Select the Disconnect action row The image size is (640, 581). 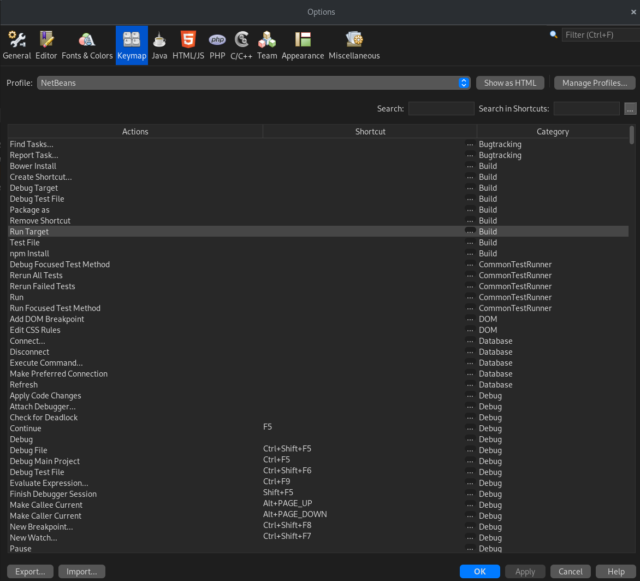tap(318, 352)
